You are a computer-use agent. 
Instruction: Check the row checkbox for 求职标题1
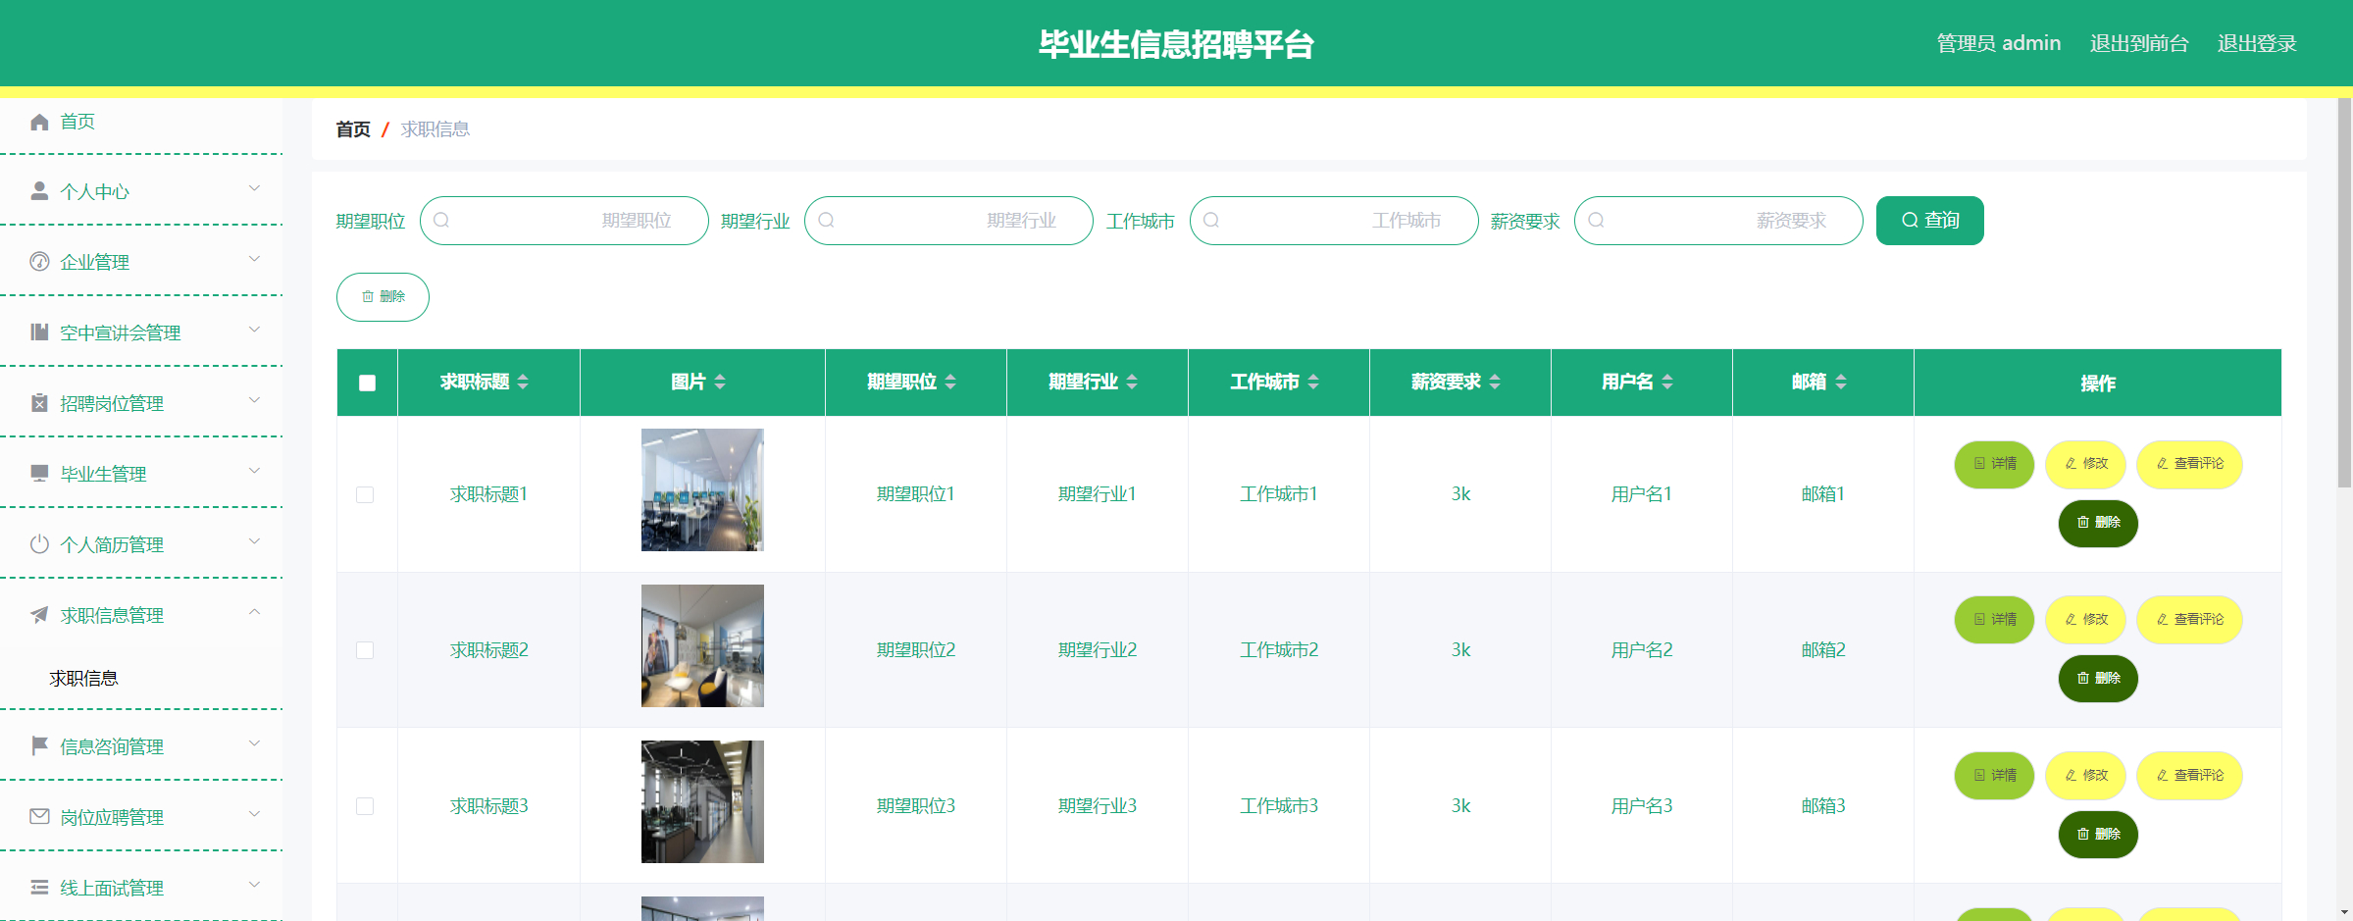[x=367, y=495]
